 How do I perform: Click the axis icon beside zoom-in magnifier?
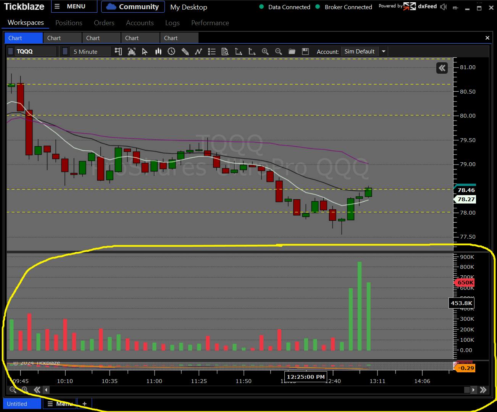click(x=252, y=52)
